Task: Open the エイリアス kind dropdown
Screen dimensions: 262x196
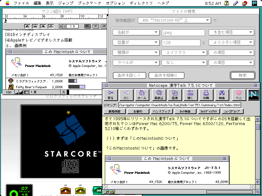Action: point(184,53)
